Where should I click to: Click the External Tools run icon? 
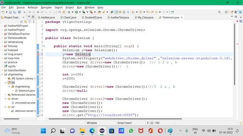91,12
